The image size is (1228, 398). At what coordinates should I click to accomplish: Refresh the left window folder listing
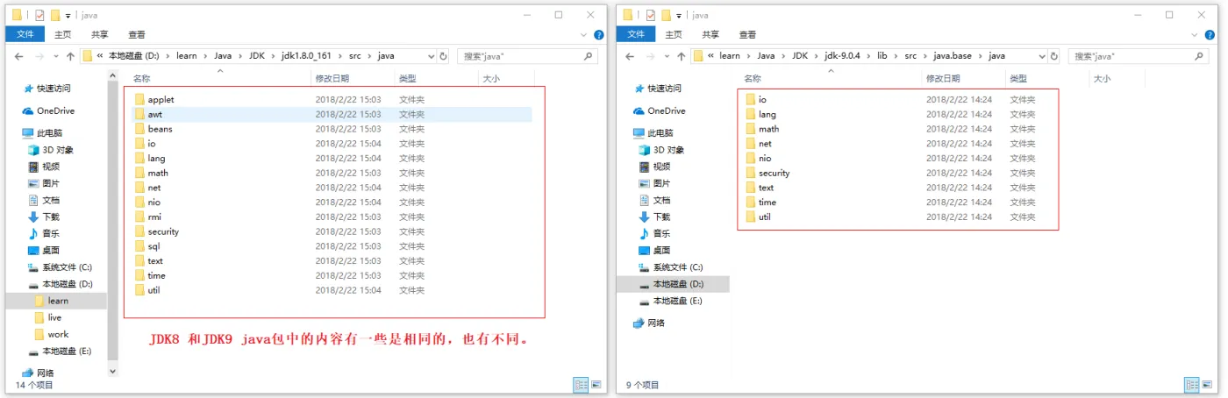click(443, 56)
